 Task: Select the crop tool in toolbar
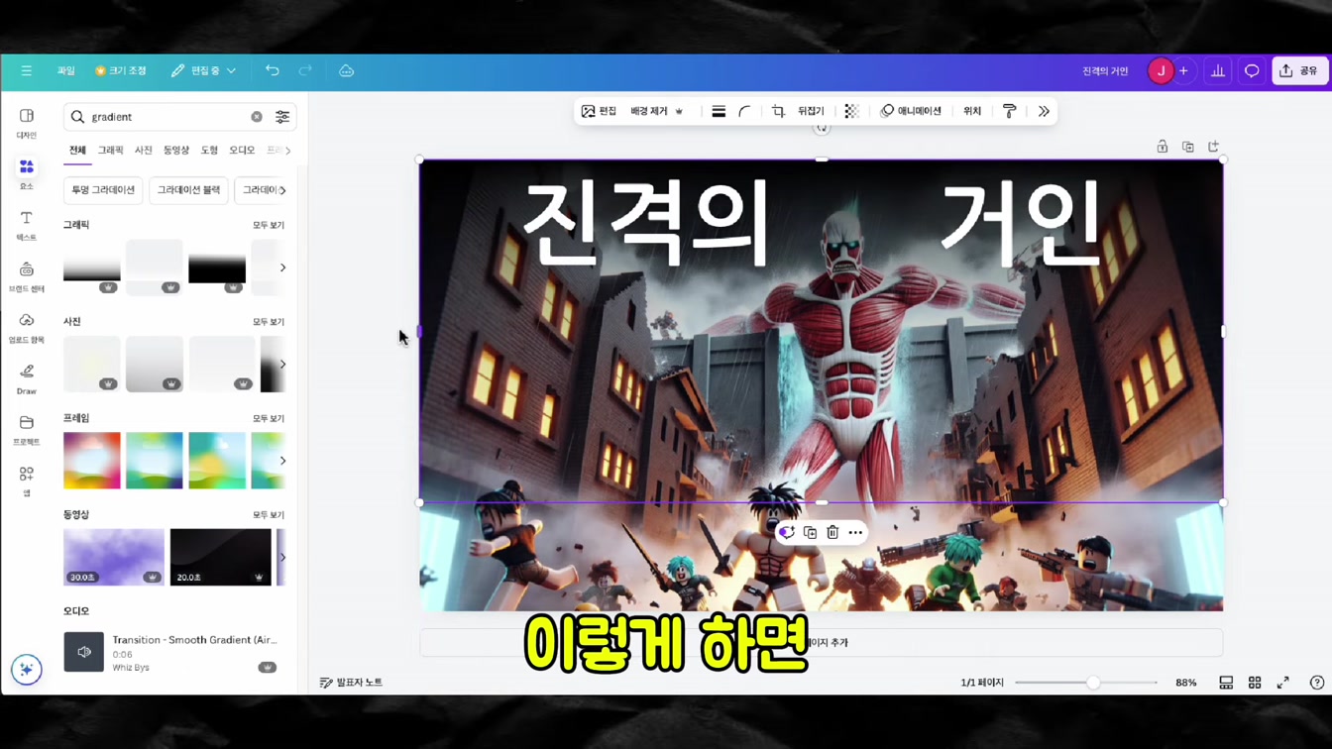pyautogui.click(x=778, y=112)
